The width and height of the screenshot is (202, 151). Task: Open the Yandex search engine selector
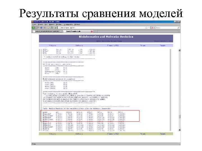(x=153, y=28)
